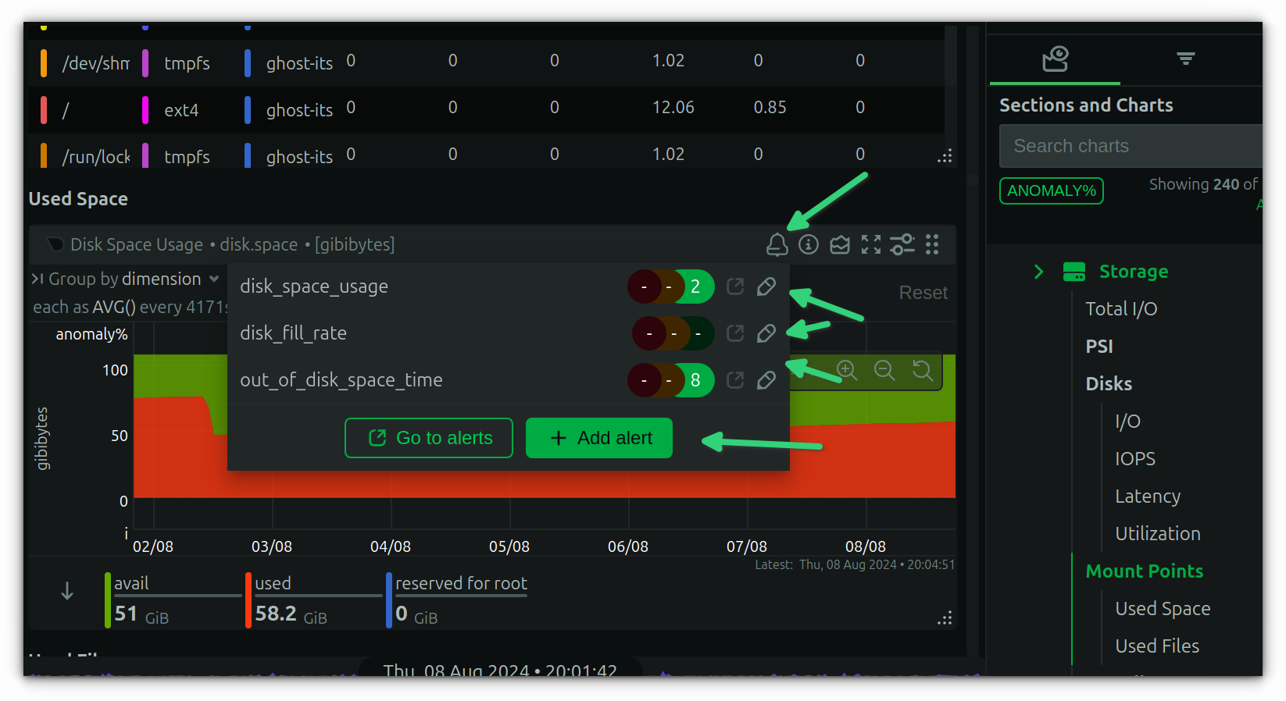Toggle the ANOMALY% filter badge

point(1052,190)
